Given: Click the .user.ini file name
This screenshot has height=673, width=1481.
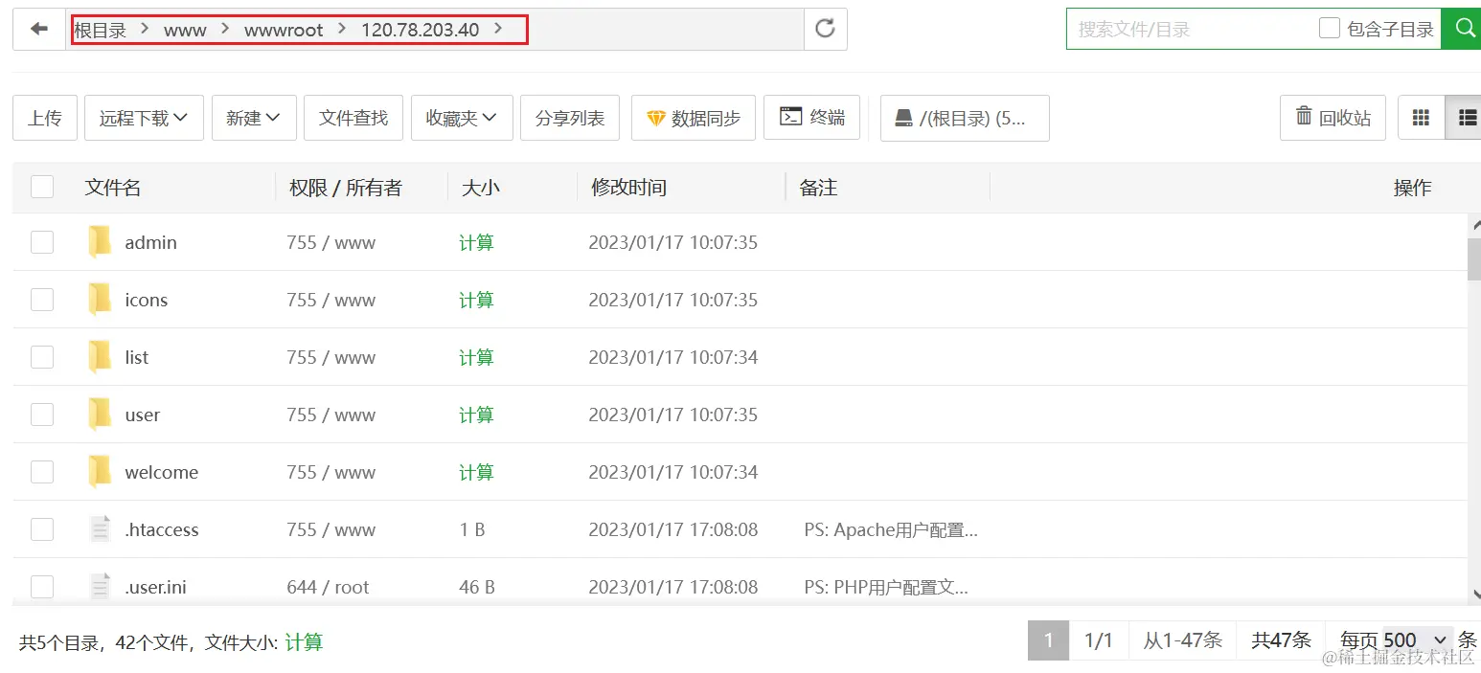Looking at the screenshot, I should coord(155,587).
